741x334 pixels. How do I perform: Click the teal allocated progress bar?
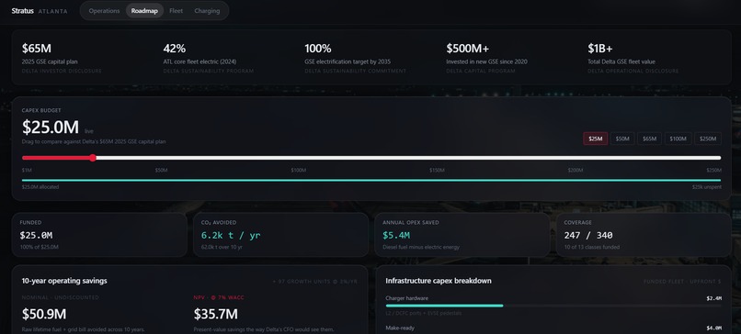click(371, 180)
